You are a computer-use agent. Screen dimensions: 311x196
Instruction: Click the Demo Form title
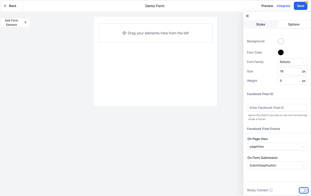(155, 6)
